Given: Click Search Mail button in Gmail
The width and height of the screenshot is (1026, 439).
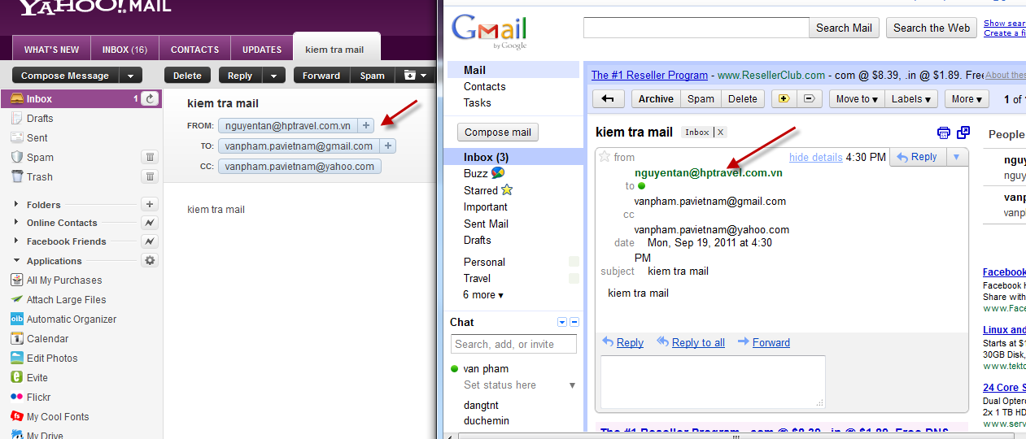Looking at the screenshot, I should click(x=844, y=28).
